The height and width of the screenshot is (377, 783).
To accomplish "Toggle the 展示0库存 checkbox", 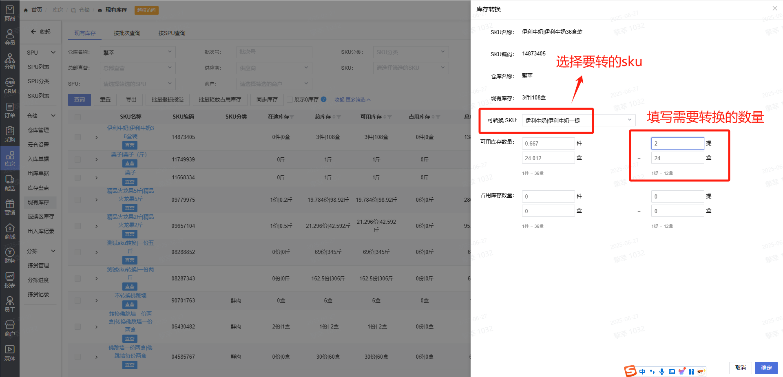I will click(290, 99).
